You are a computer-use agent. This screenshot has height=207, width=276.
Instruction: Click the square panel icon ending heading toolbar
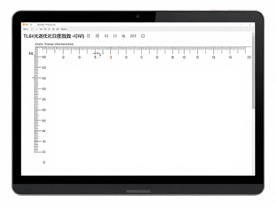pos(143,36)
